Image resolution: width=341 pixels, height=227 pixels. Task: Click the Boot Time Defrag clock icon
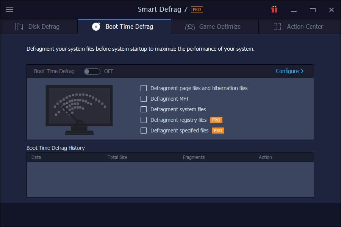click(x=97, y=26)
